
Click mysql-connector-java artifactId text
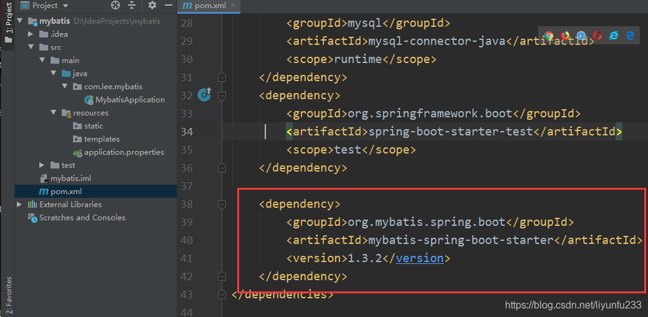[437, 41]
